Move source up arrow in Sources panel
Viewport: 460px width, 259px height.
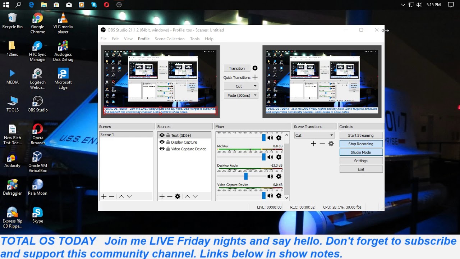coord(187,196)
